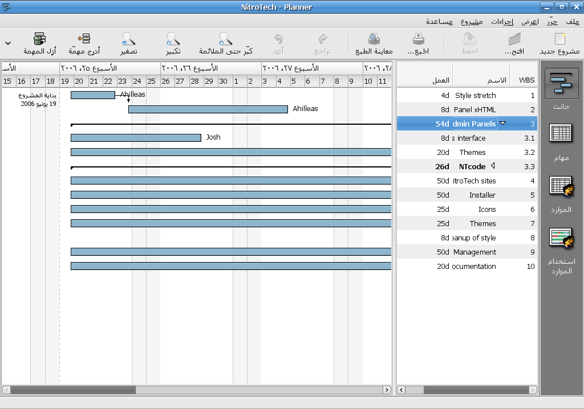584x409 pixels.
Task: Click the New Project (مشروع جديد) toolbar icon
Action: point(559,39)
